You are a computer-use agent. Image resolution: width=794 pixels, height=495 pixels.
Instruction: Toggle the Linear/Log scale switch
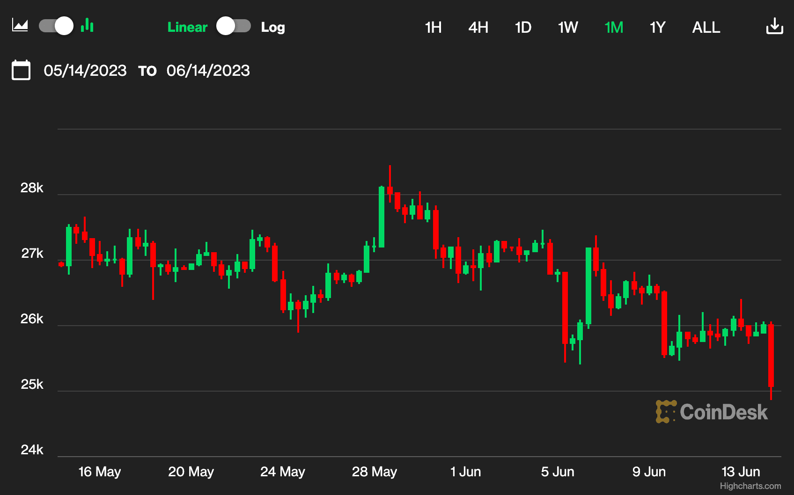[234, 26]
